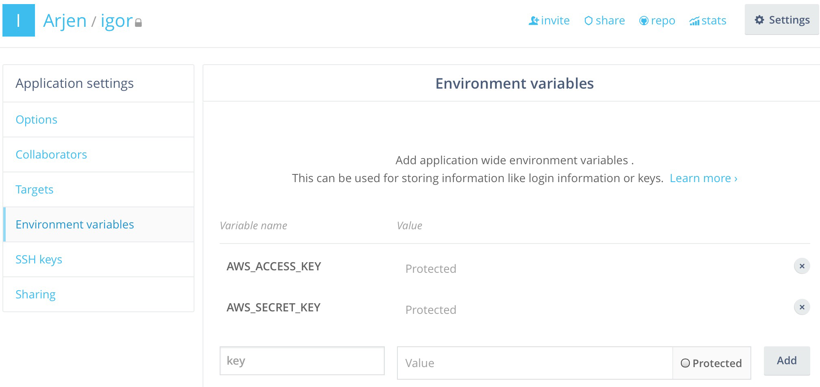The height and width of the screenshot is (387, 820).
Task: Focus the Value input field
Action: 534,363
